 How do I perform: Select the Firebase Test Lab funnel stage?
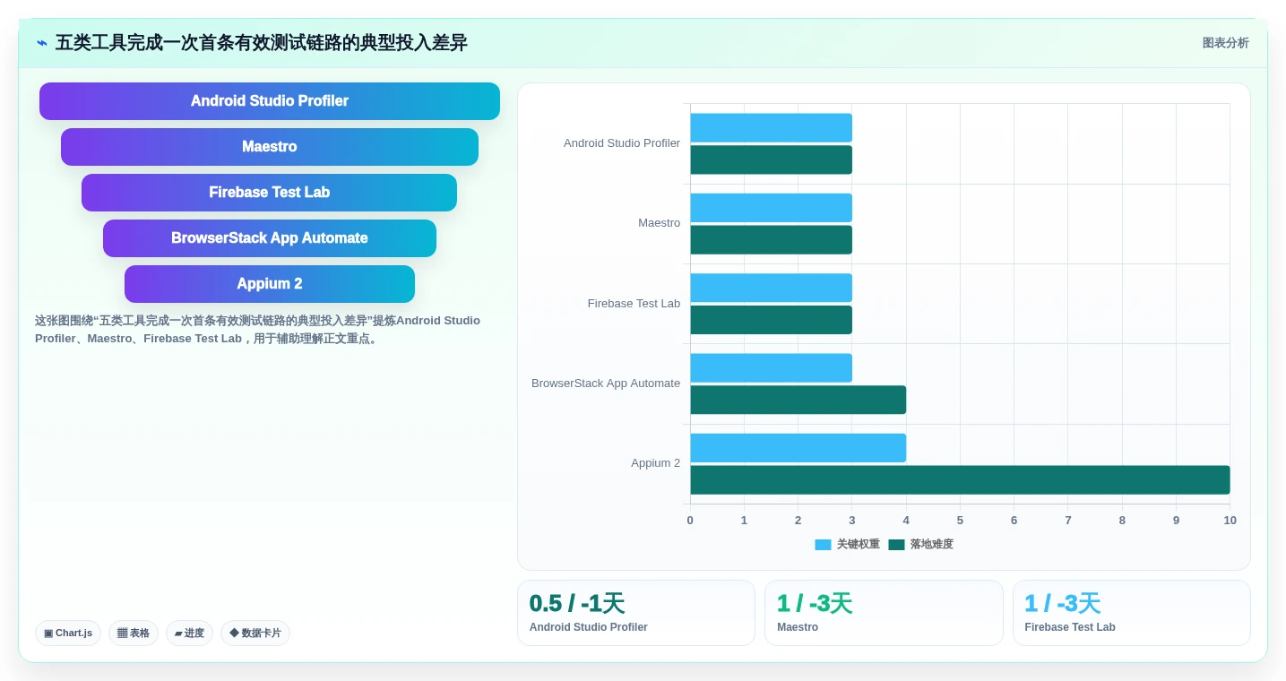(x=270, y=193)
